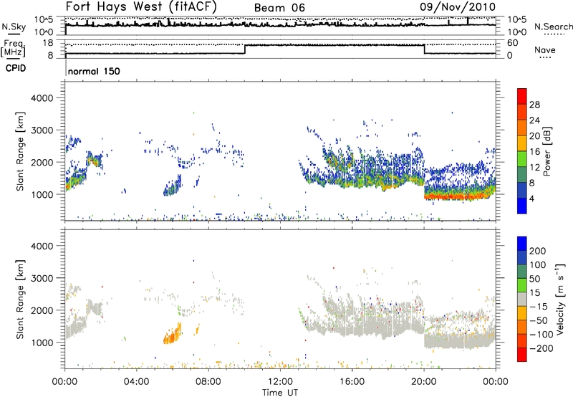Screen dimensions: 573x397
Task: Click the "04:00" time tick label
Action: coord(136,382)
